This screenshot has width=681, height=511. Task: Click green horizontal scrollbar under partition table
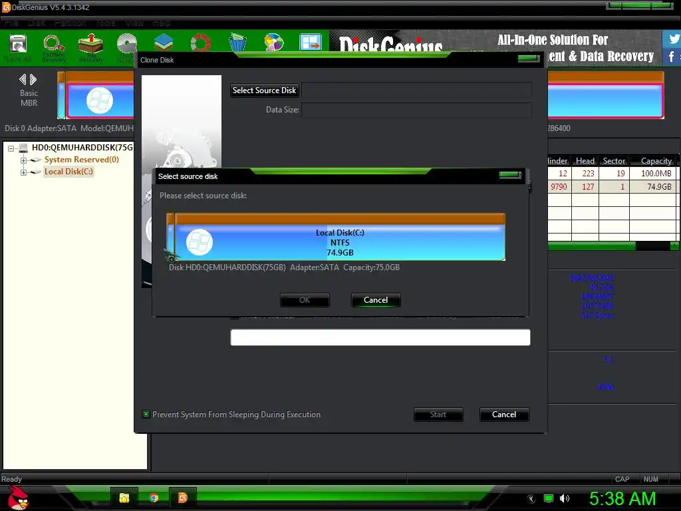pos(591,246)
